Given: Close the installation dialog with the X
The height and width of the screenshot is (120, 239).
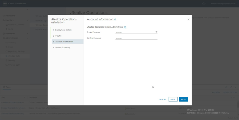Looking at the screenshot, I should pyautogui.click(x=189, y=19).
